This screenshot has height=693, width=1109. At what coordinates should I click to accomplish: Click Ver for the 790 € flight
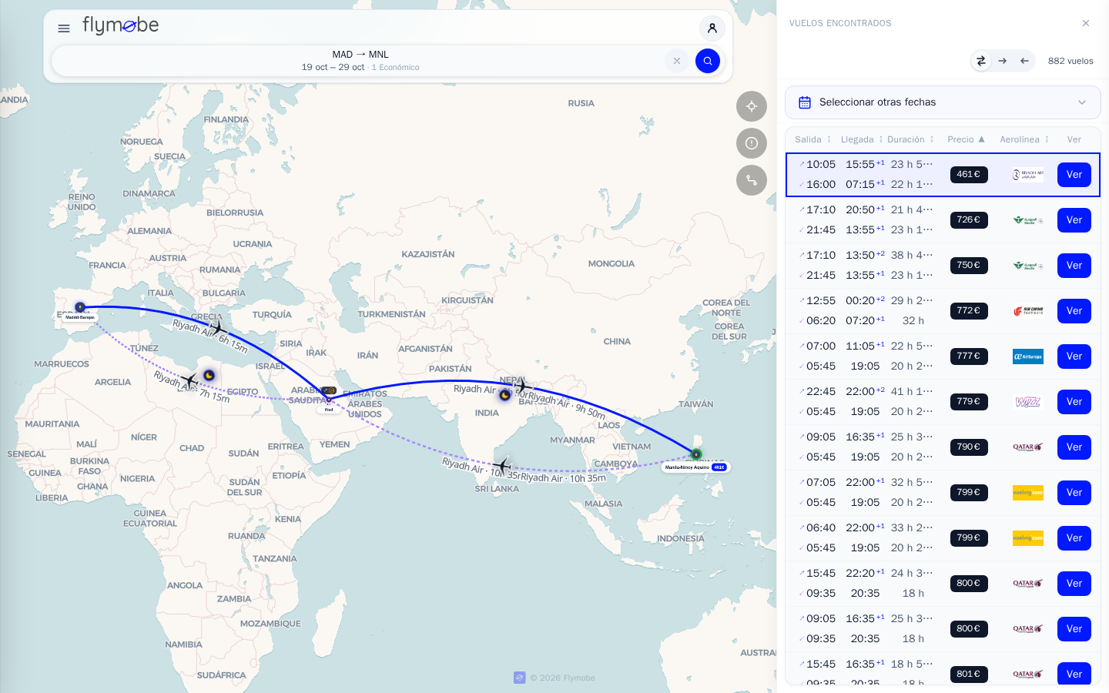pyautogui.click(x=1074, y=447)
